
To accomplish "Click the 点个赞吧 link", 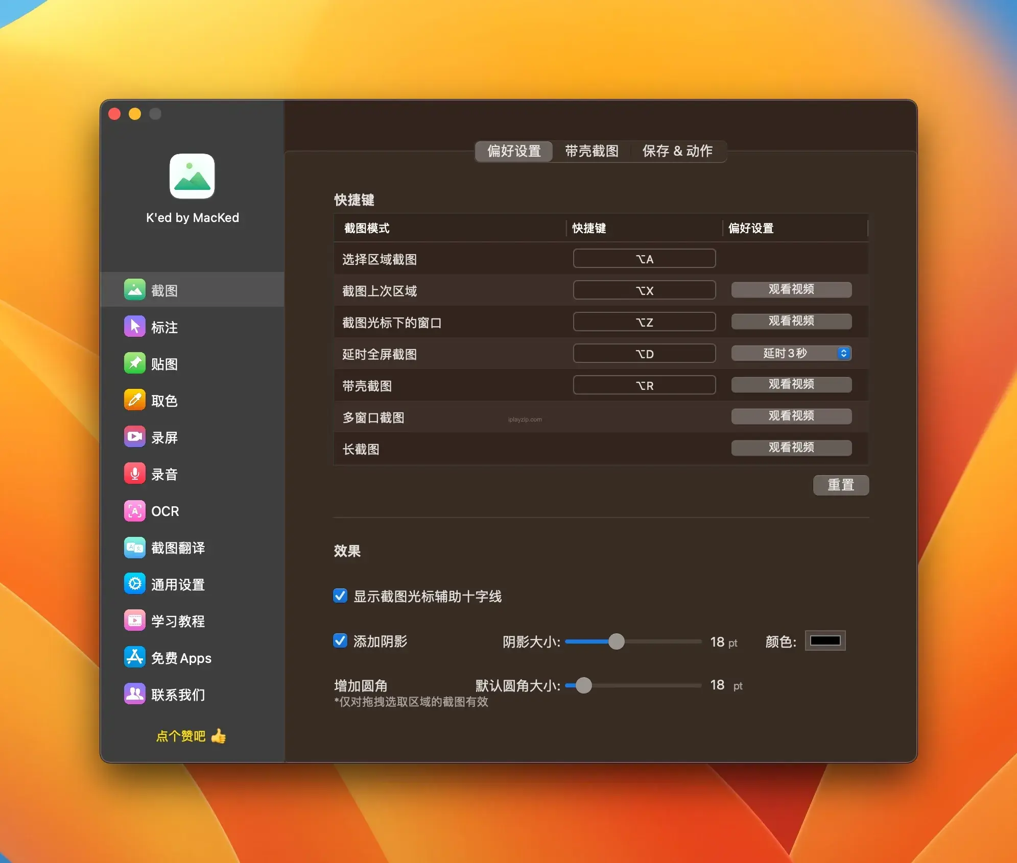I will [x=180, y=736].
